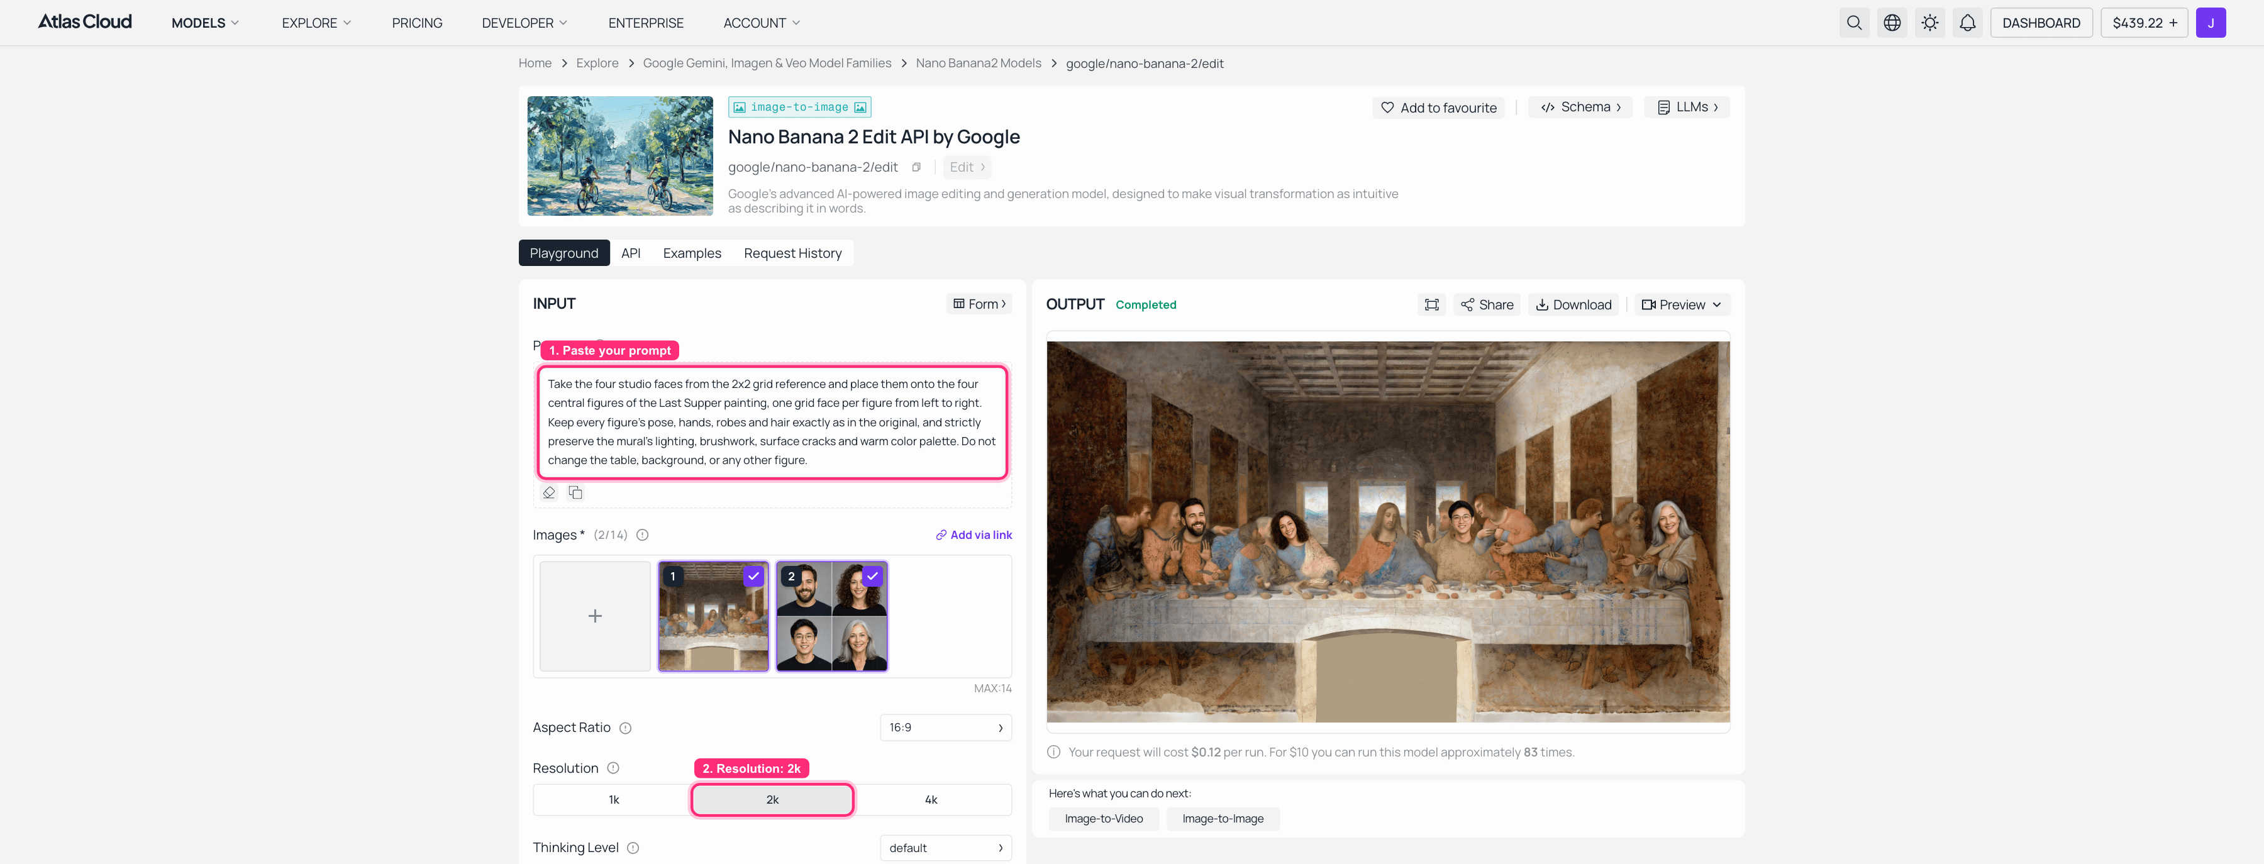Click the image-to-image tag badge
2264x864 pixels.
[x=800, y=108]
